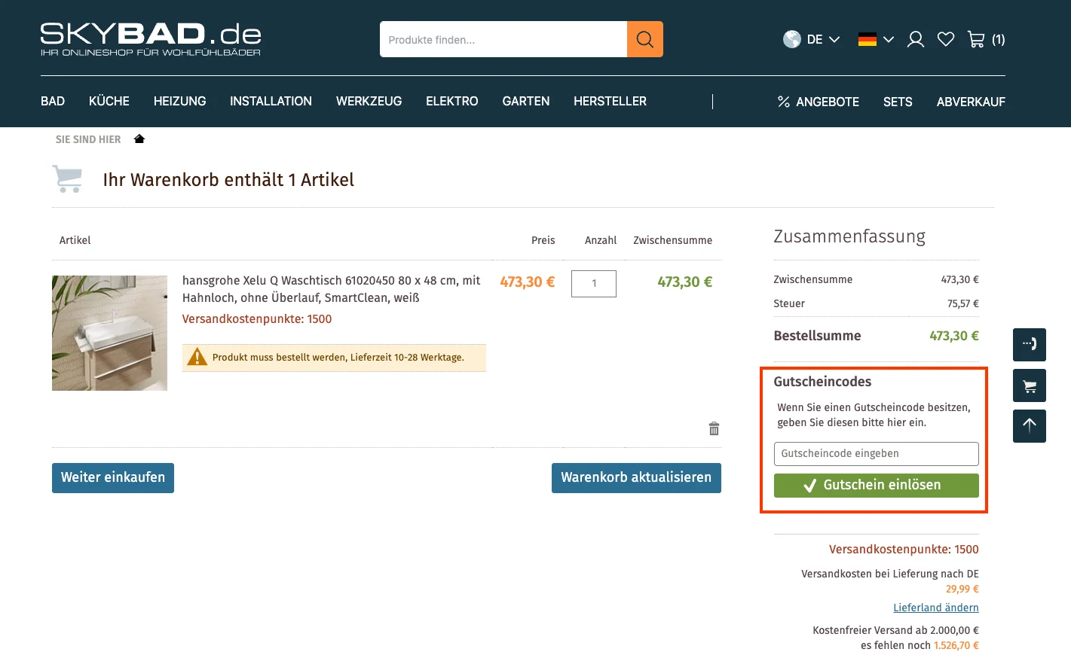
Task: Click the (1) cart count
Action: 999,39
